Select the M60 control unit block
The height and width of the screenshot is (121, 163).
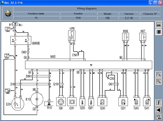[89, 65]
